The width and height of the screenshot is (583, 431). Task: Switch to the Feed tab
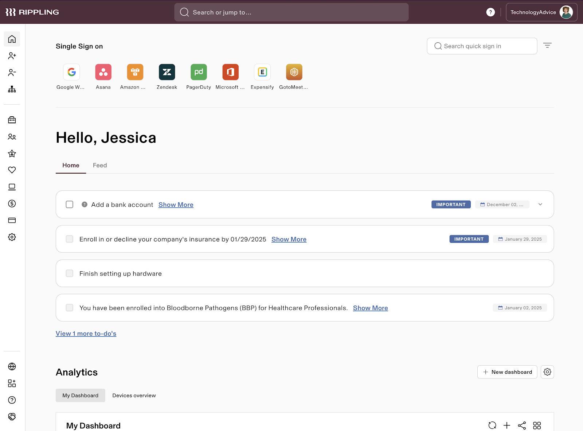tap(100, 165)
